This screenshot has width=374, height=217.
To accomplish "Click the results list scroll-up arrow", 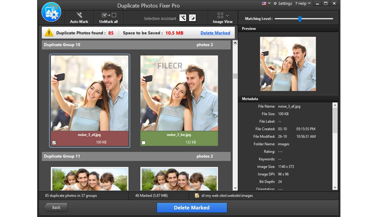I will point(235,43).
